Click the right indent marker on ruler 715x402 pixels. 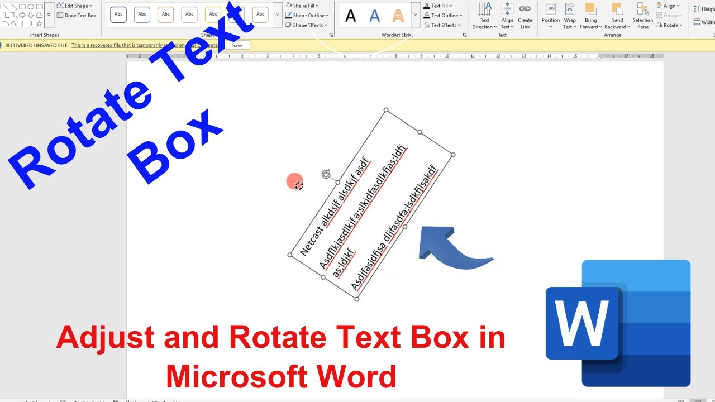[599, 57]
